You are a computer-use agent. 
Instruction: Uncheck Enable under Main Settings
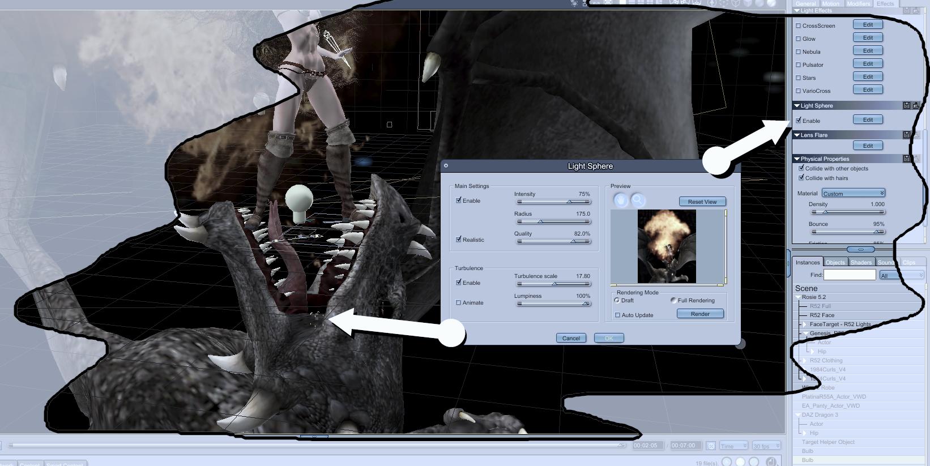459,200
